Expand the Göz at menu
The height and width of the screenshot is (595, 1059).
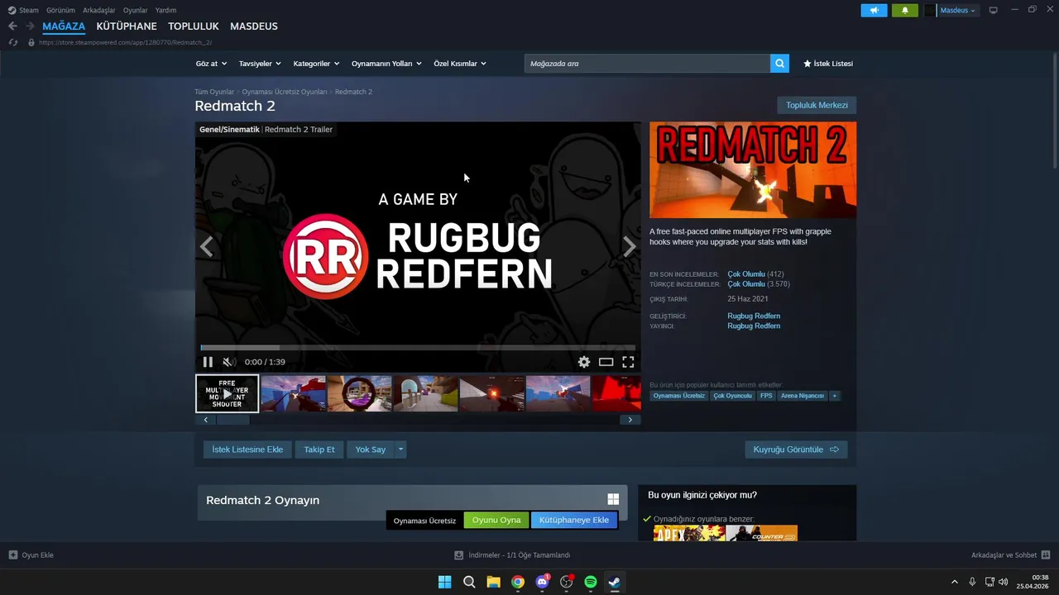click(210, 64)
